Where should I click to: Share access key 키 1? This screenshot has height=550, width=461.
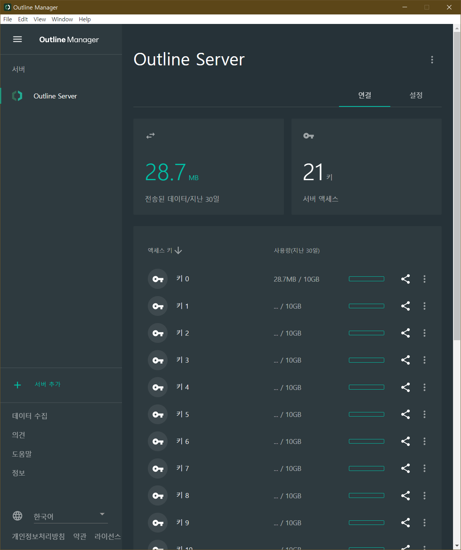click(x=406, y=306)
